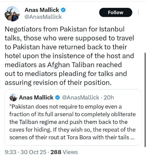Screen dimensions: 146x158
Task: Click the word Views in tweet footer
Action: click(x=70, y=152)
